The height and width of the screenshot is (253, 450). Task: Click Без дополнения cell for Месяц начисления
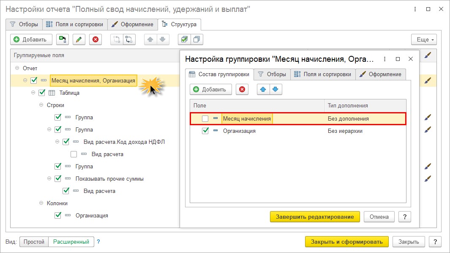point(365,118)
